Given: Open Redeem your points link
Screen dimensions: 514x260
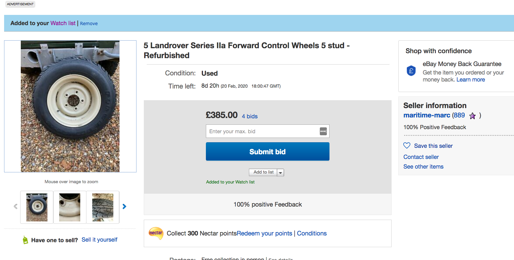Looking at the screenshot, I should tap(264, 233).
